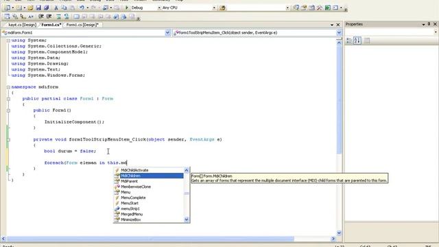
Task: Click the Other Windows toolbar icon
Action: pyautogui.click(x=335, y=8)
